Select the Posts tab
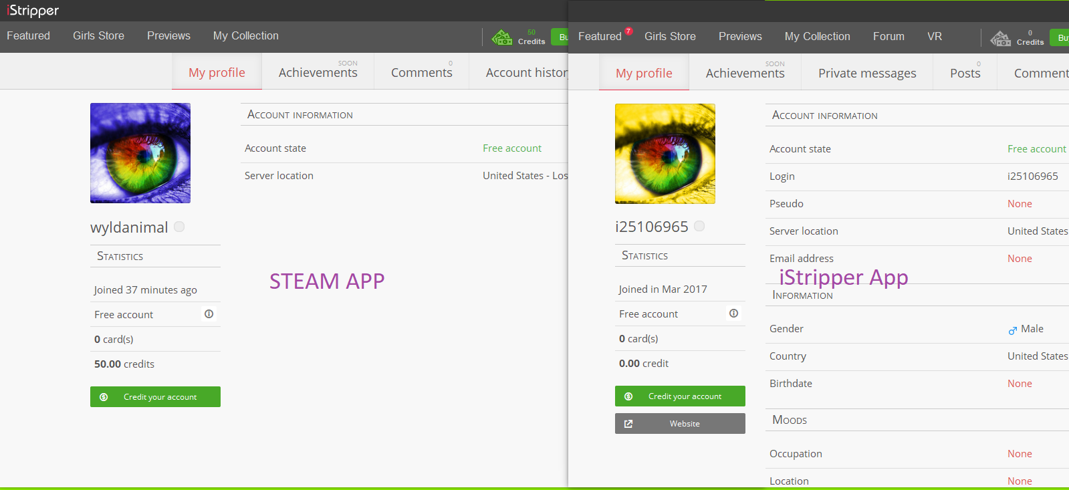The image size is (1069, 490). tap(965, 73)
